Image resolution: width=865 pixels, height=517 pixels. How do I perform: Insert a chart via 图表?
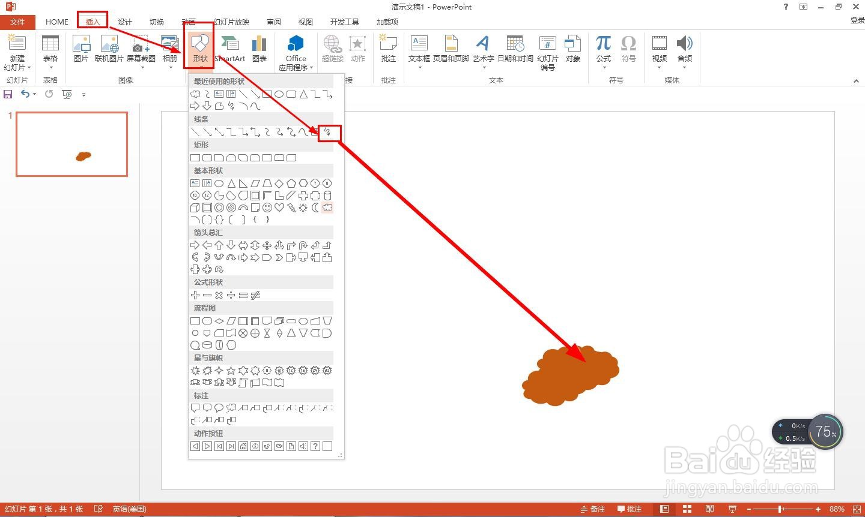coord(259,49)
